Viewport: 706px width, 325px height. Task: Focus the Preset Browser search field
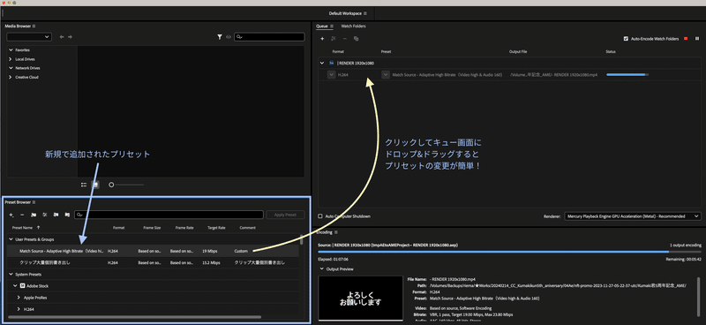(169, 215)
